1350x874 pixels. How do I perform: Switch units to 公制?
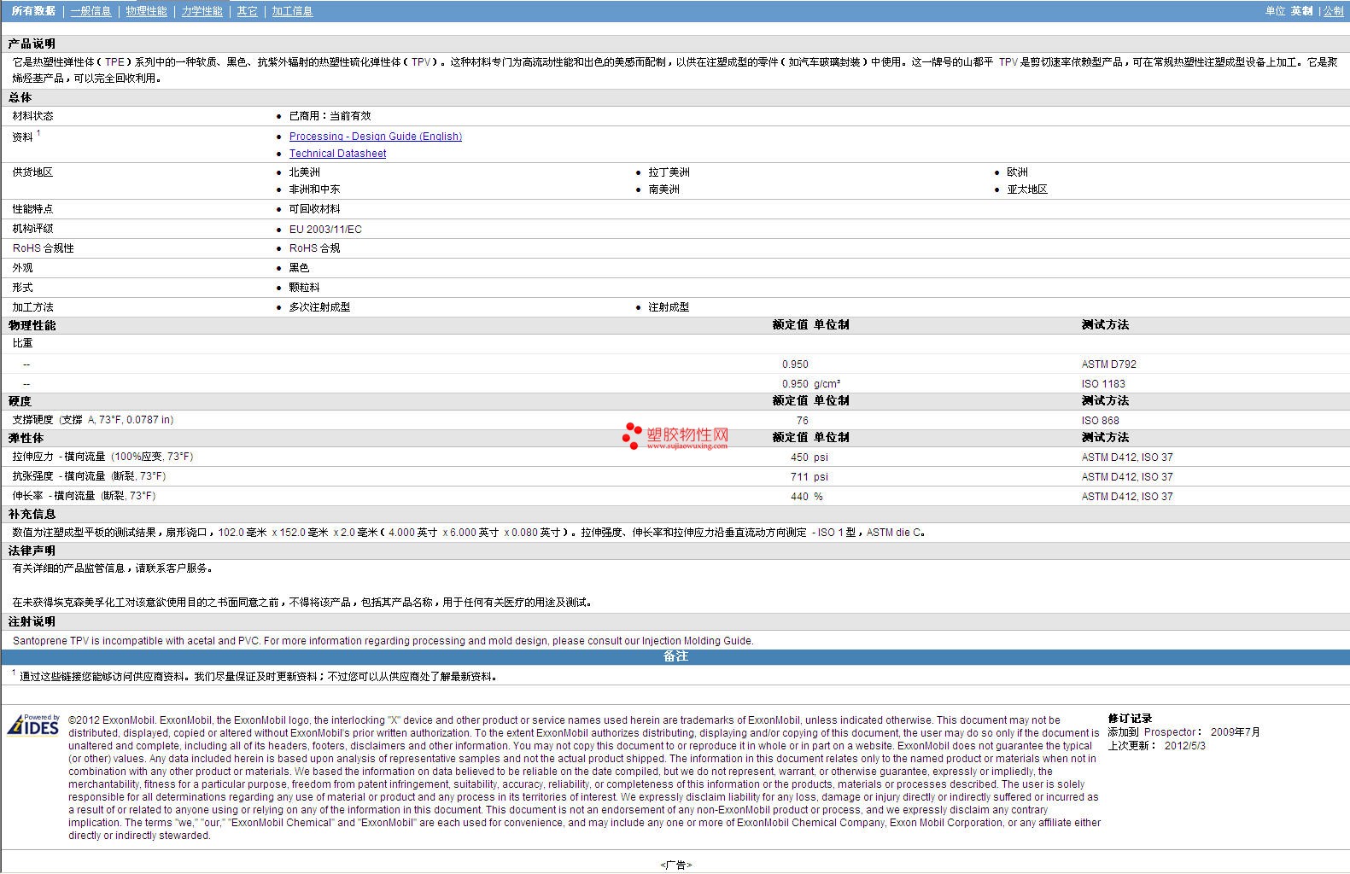click(x=1333, y=11)
